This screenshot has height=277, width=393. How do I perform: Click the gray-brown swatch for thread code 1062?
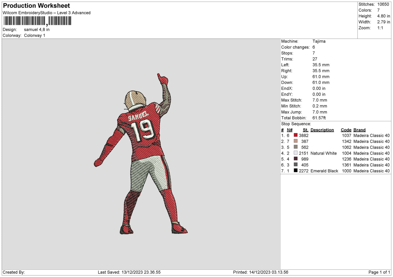296,147
